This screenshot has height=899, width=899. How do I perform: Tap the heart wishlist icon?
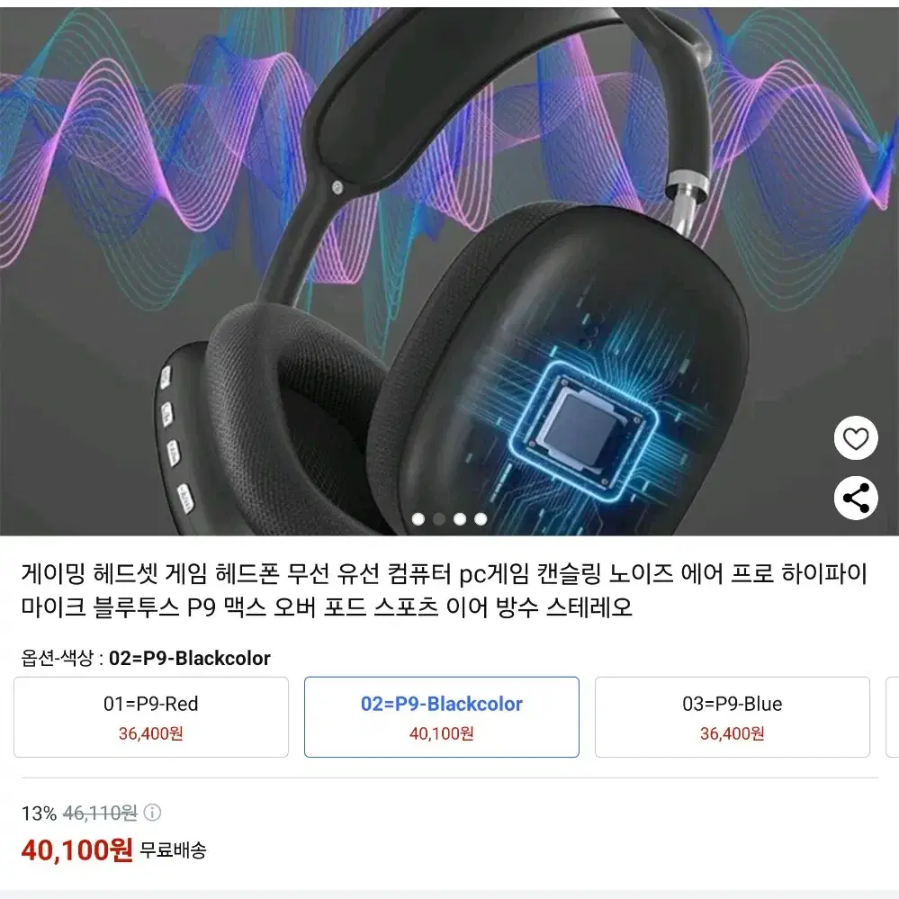pyautogui.click(x=856, y=438)
